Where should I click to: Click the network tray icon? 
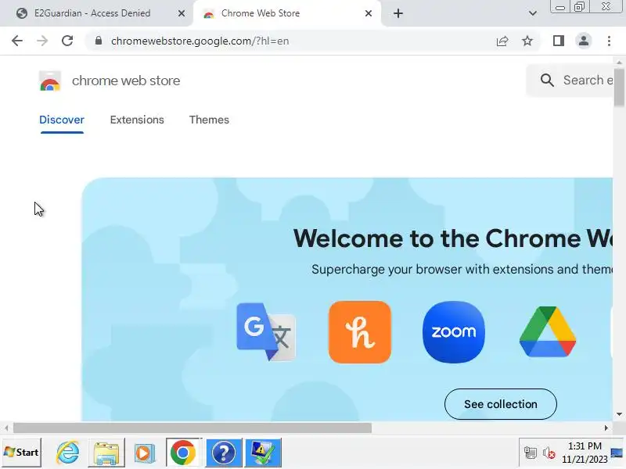[x=531, y=453]
